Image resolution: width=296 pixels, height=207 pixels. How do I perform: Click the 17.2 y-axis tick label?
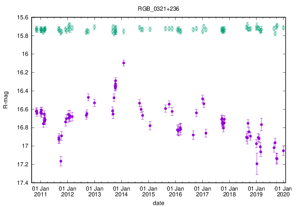(x=22, y=164)
